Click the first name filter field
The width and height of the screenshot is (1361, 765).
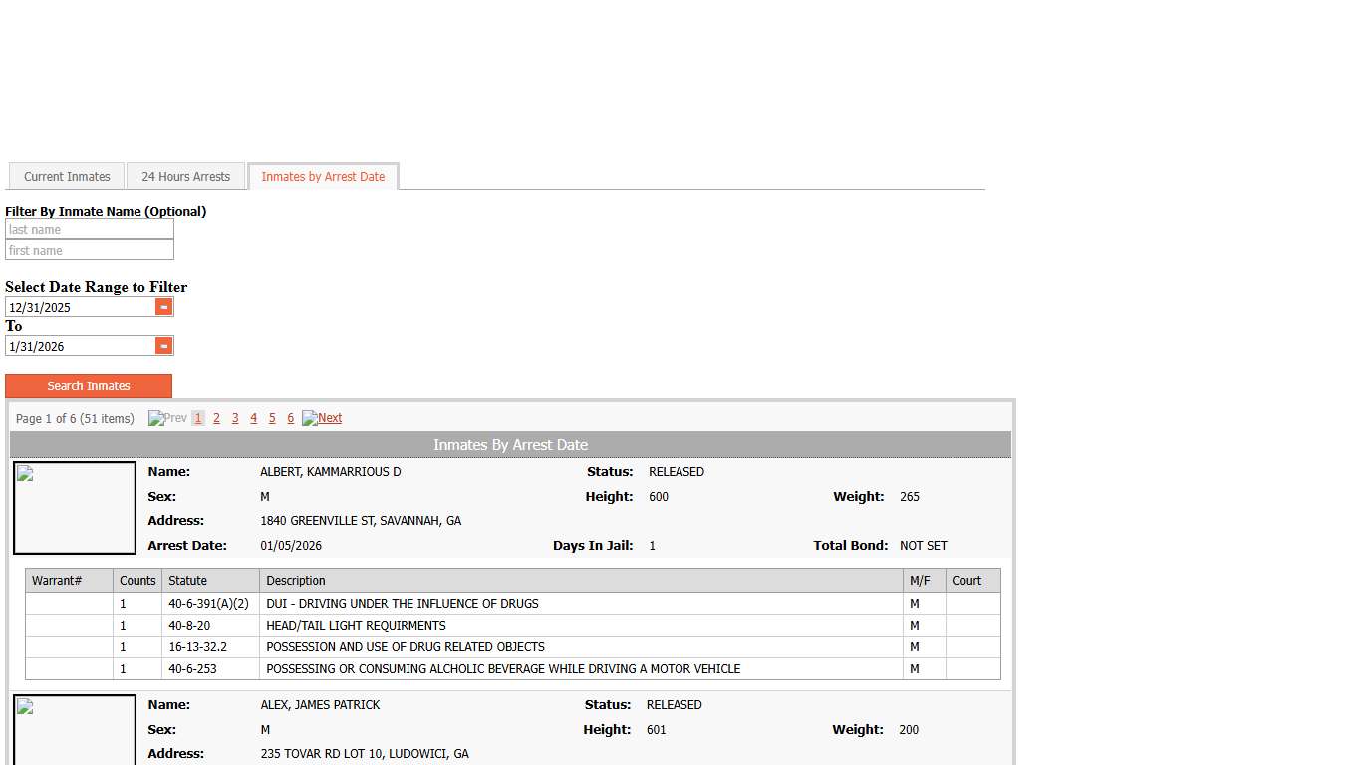[89, 251]
